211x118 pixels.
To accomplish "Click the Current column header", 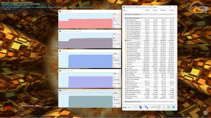I will coord(147,10).
